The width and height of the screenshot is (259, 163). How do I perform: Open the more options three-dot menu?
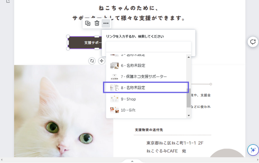click(106, 23)
